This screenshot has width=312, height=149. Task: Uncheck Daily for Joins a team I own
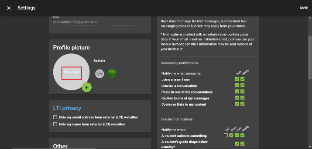click(237, 79)
